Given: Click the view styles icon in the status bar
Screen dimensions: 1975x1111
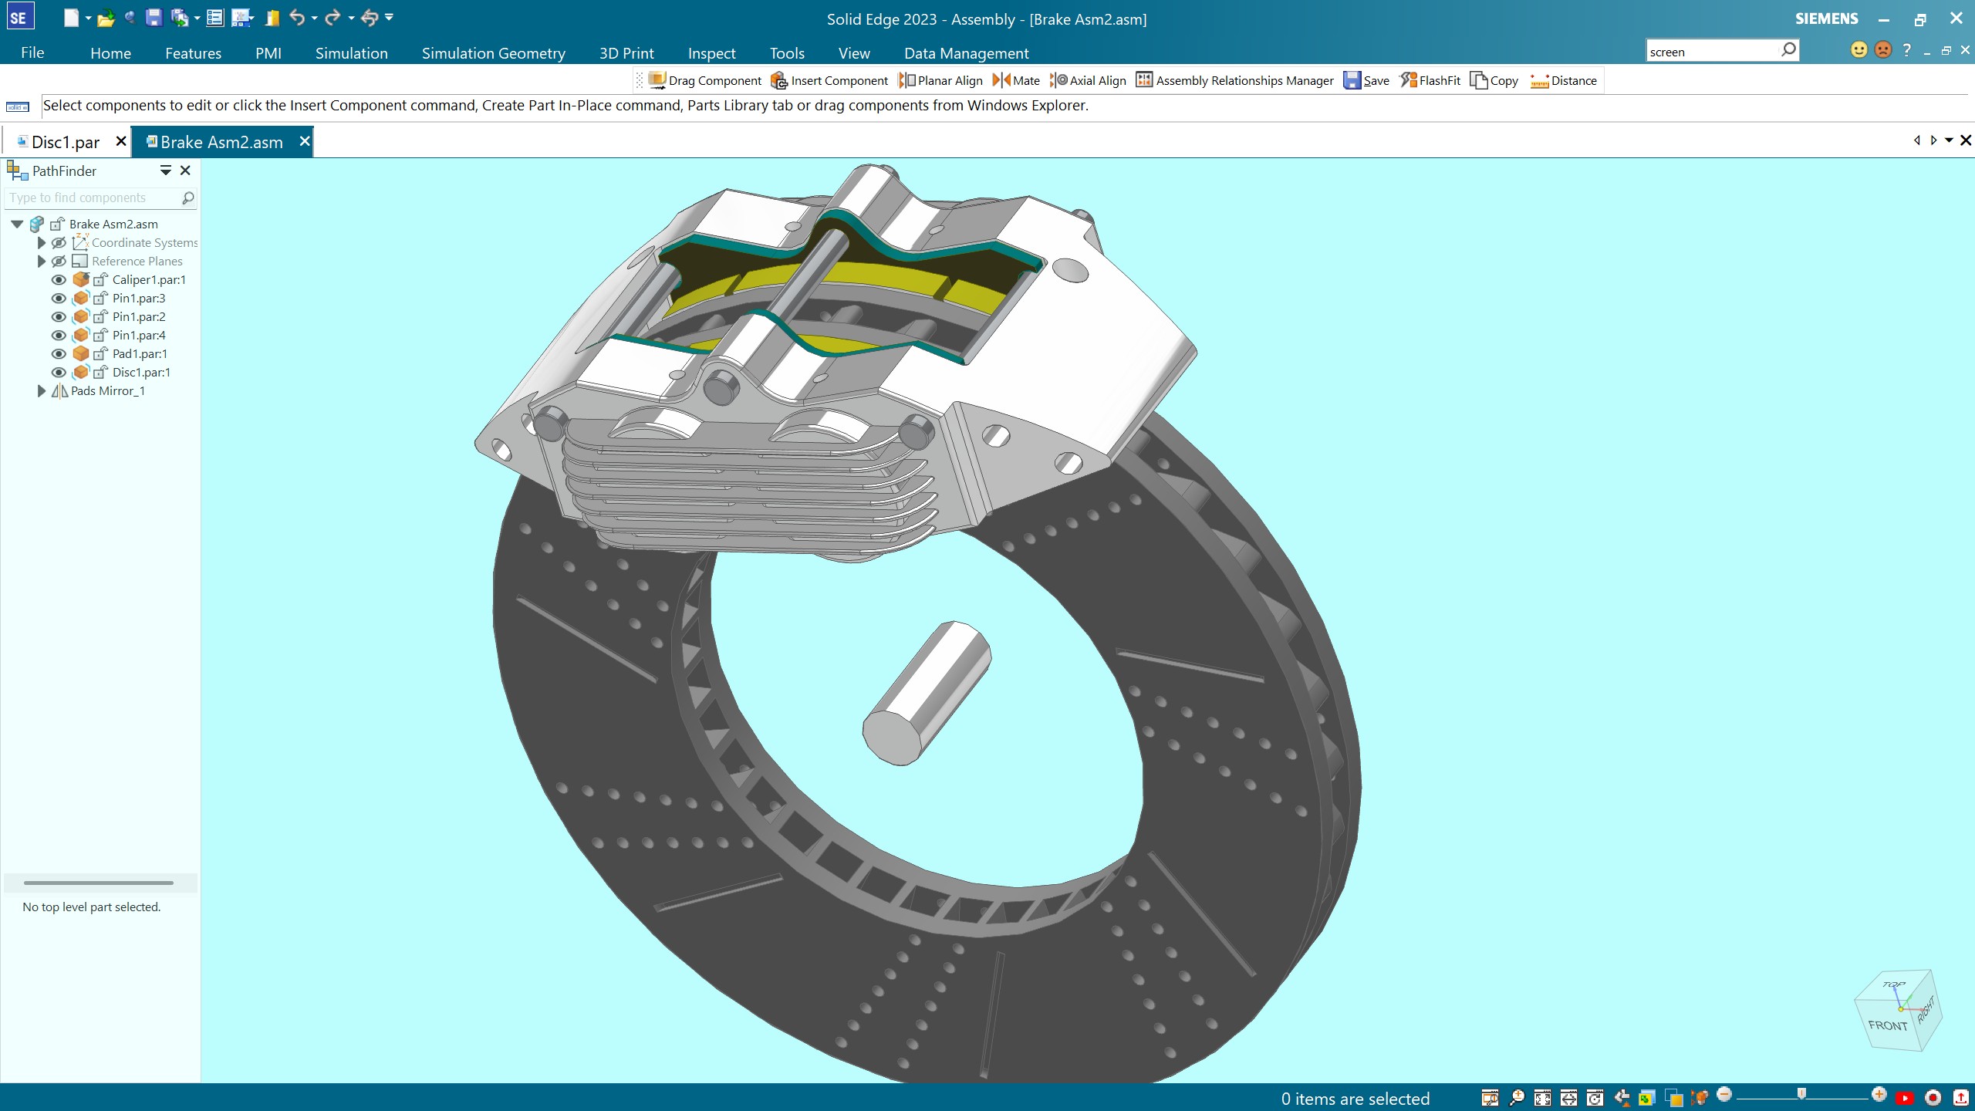Looking at the screenshot, I should pos(1673,1098).
